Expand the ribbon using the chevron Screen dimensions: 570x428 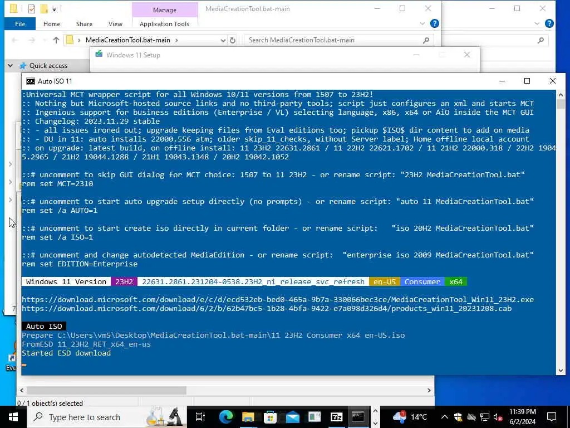(422, 24)
